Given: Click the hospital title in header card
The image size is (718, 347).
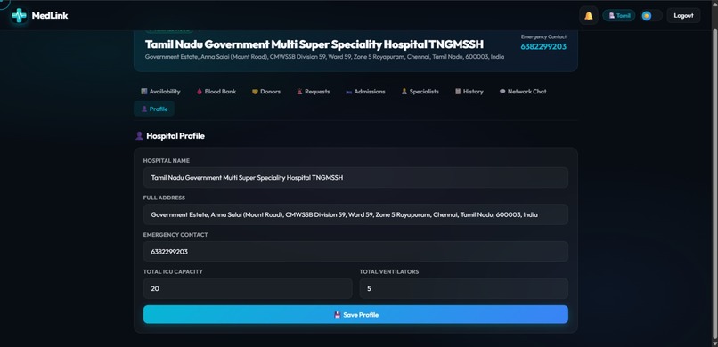Looking at the screenshot, I should tap(314, 44).
